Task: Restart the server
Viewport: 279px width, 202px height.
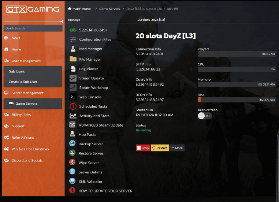Action: click(160, 148)
